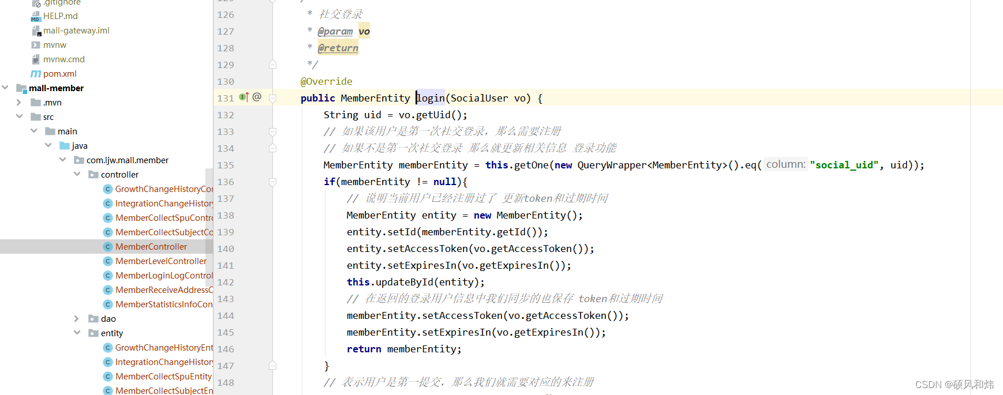Collapse the main folder

coord(33,131)
